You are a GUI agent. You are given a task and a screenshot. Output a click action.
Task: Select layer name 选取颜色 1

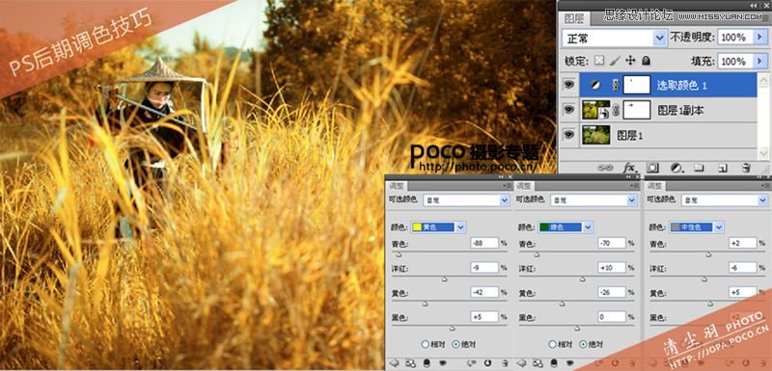[x=681, y=86]
